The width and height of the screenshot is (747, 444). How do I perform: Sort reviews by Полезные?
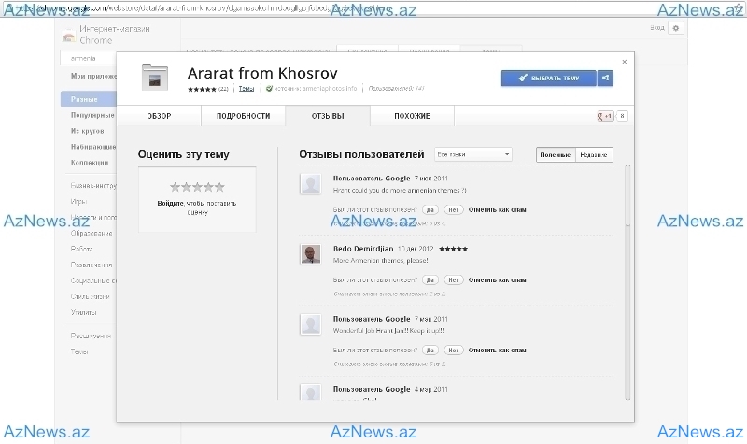click(x=556, y=154)
